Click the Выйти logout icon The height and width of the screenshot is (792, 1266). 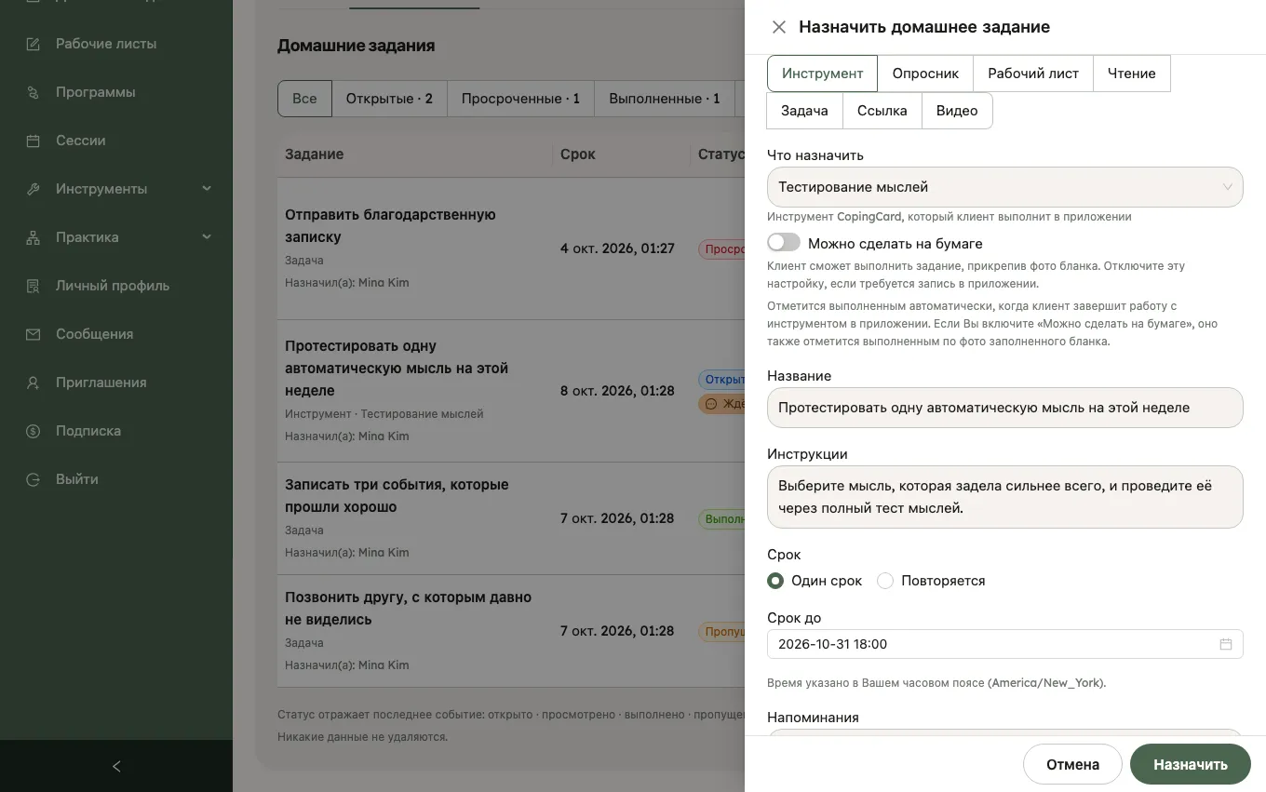(34, 479)
